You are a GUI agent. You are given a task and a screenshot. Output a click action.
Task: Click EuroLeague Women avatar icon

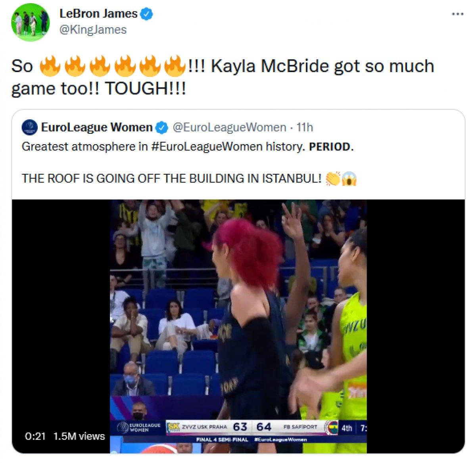30,127
